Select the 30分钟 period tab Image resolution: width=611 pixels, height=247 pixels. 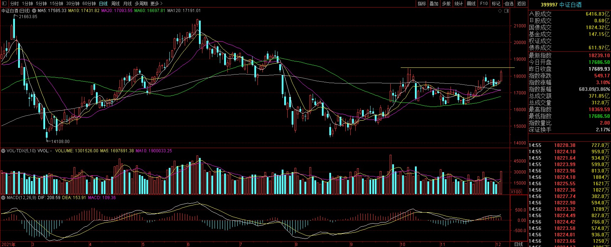73,4
